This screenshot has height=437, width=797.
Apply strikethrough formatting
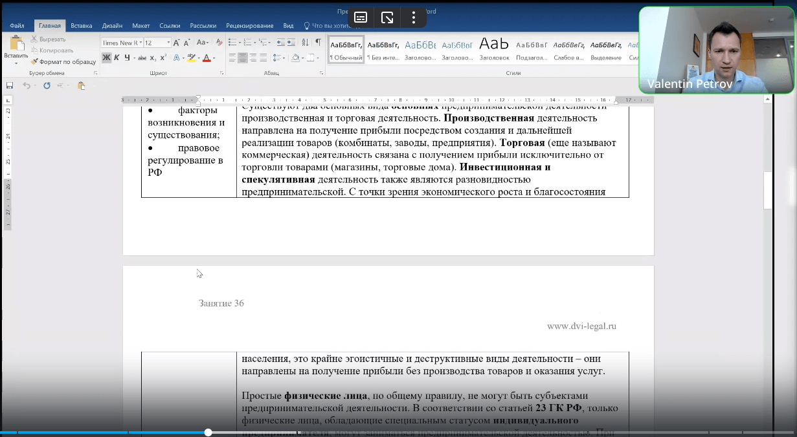[142, 58]
